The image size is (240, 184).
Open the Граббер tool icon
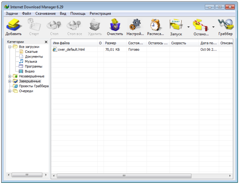pyautogui.click(x=226, y=24)
